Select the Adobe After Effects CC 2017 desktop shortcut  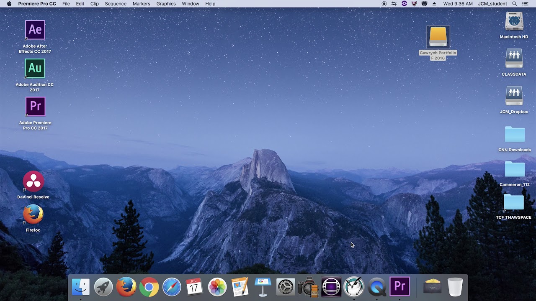35,30
